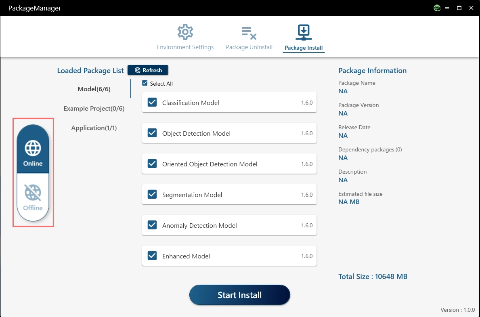Uncheck Oriented Object Detection Model checkbox

(x=152, y=163)
